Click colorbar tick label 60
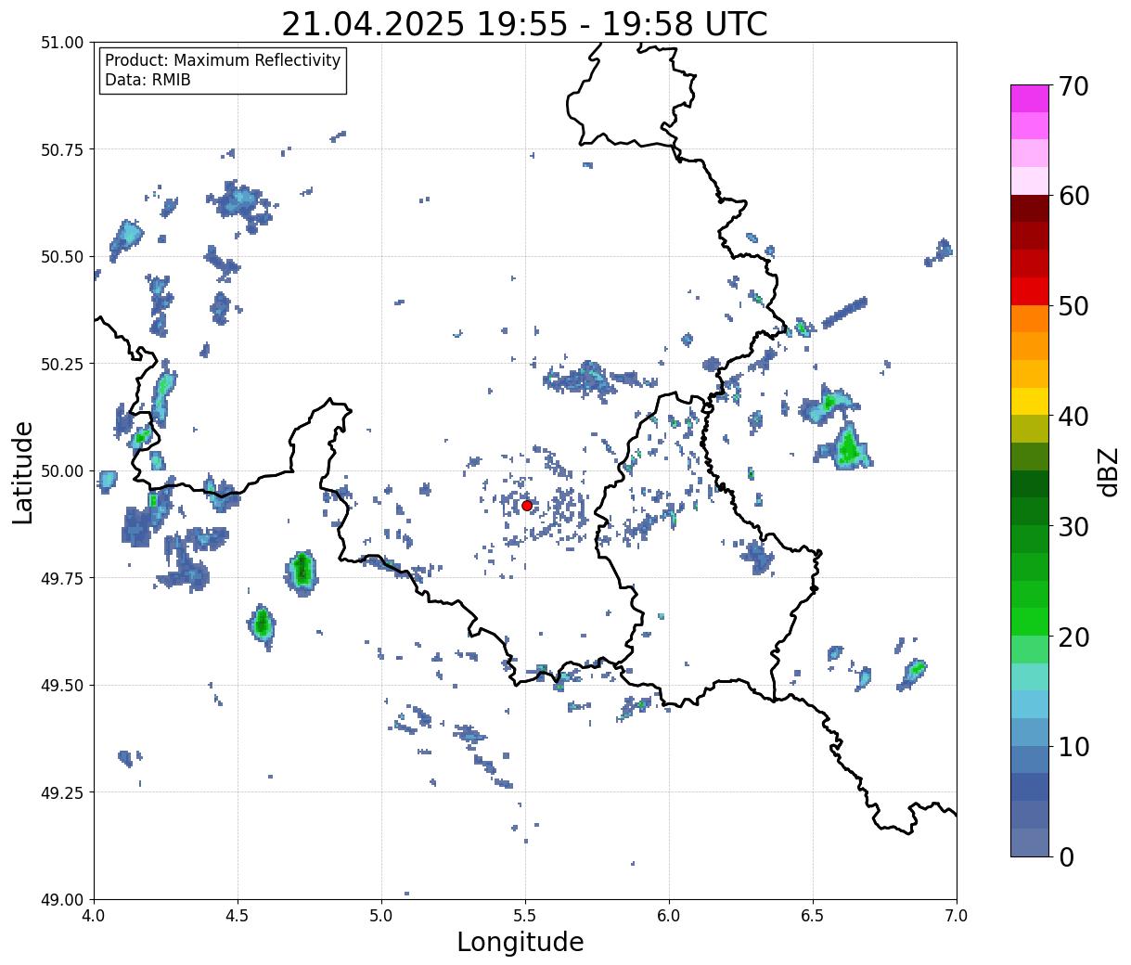The height and width of the screenshot is (965, 1131). 1073,196
